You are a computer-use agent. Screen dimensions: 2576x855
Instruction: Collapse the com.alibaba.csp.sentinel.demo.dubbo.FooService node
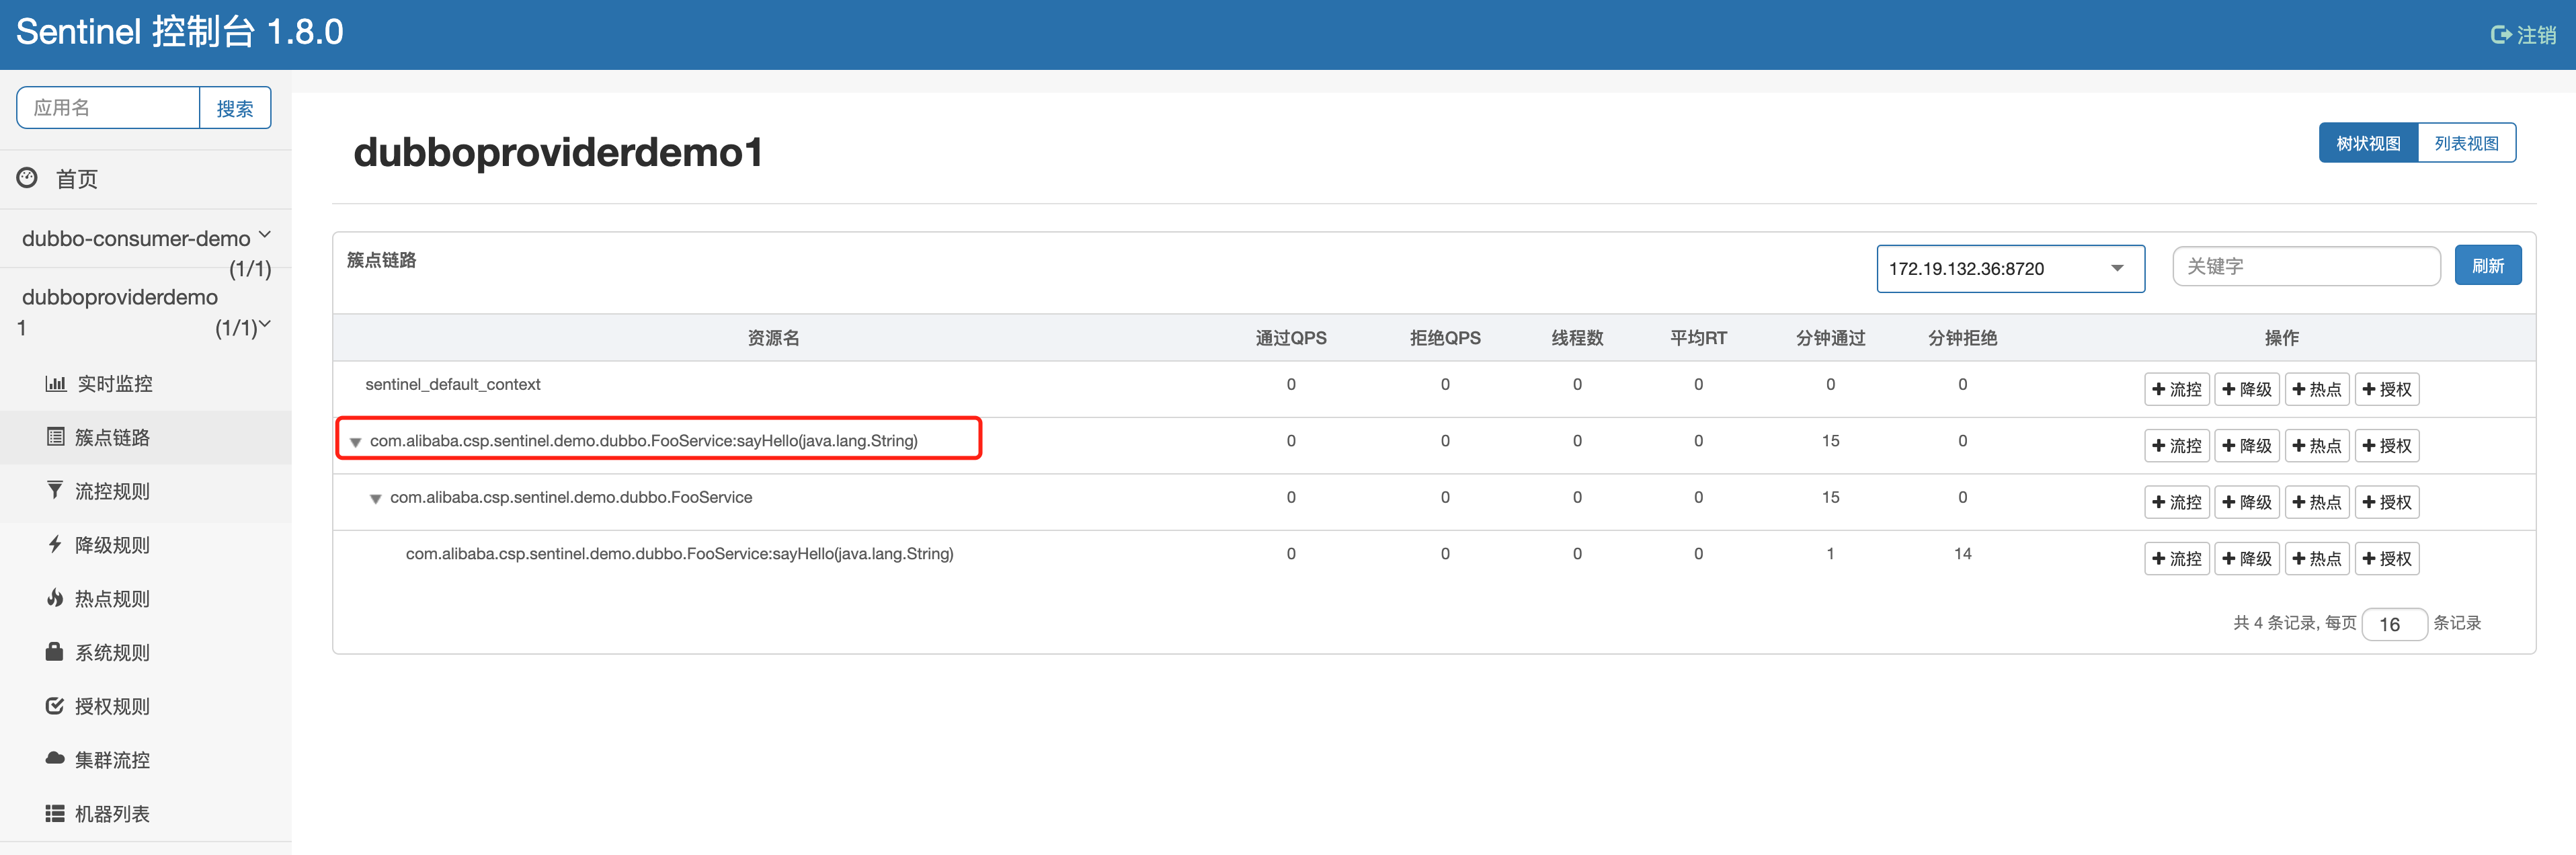[x=376, y=498]
